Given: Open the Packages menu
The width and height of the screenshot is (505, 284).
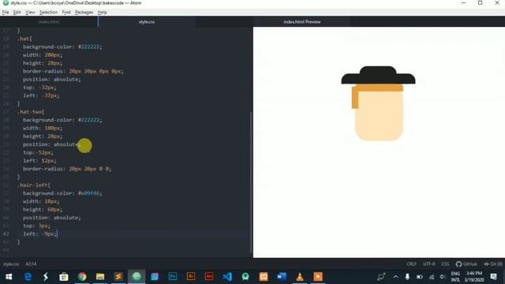Looking at the screenshot, I should click(x=84, y=13).
